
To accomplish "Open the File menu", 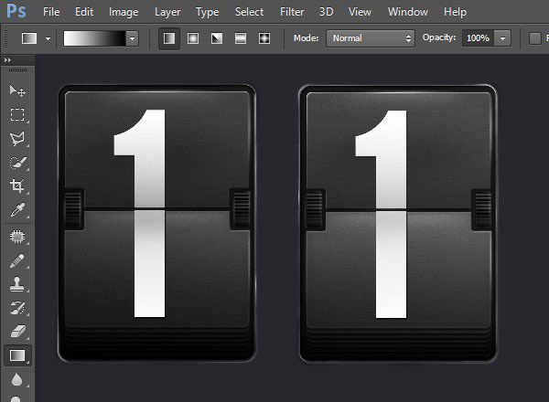I will click(x=51, y=12).
